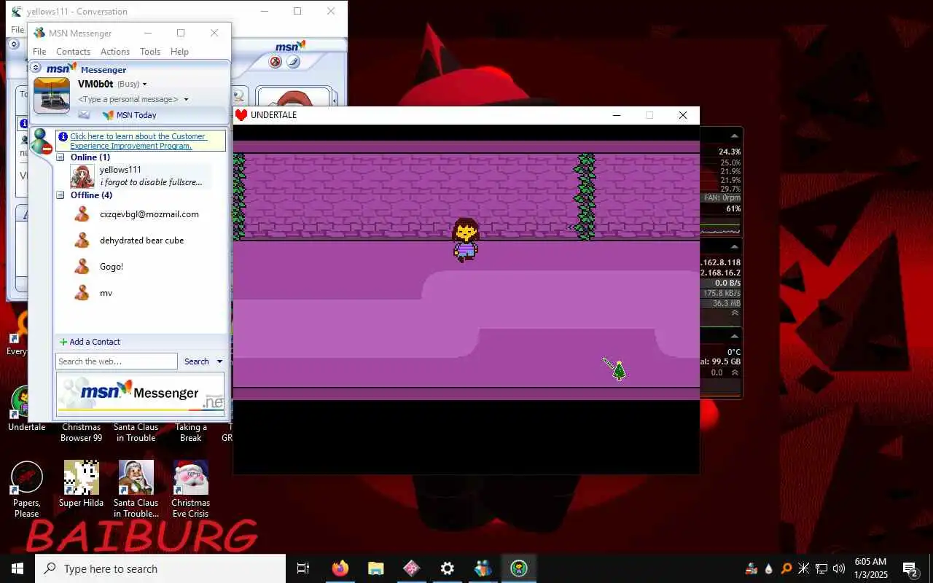Open the Customer Experience Improvement Program link
Screen dimensions: 933x583
138,141
